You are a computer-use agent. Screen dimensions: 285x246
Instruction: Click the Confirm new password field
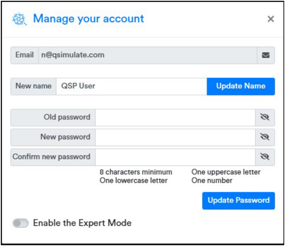[175, 157]
